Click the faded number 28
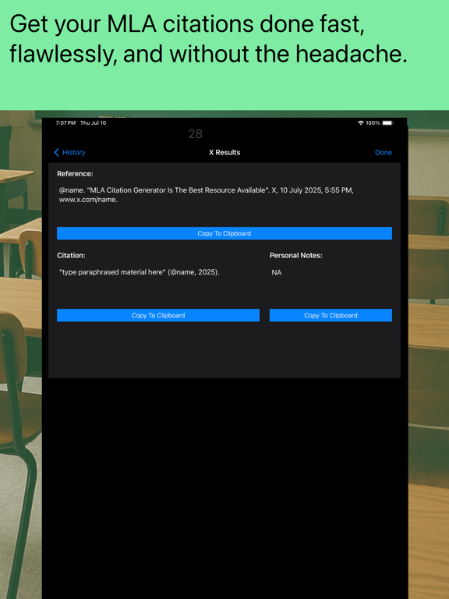 coord(196,133)
